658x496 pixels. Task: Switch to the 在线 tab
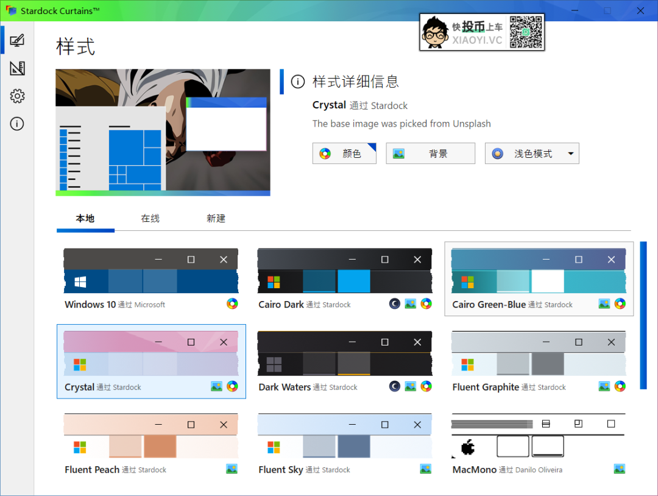(150, 218)
